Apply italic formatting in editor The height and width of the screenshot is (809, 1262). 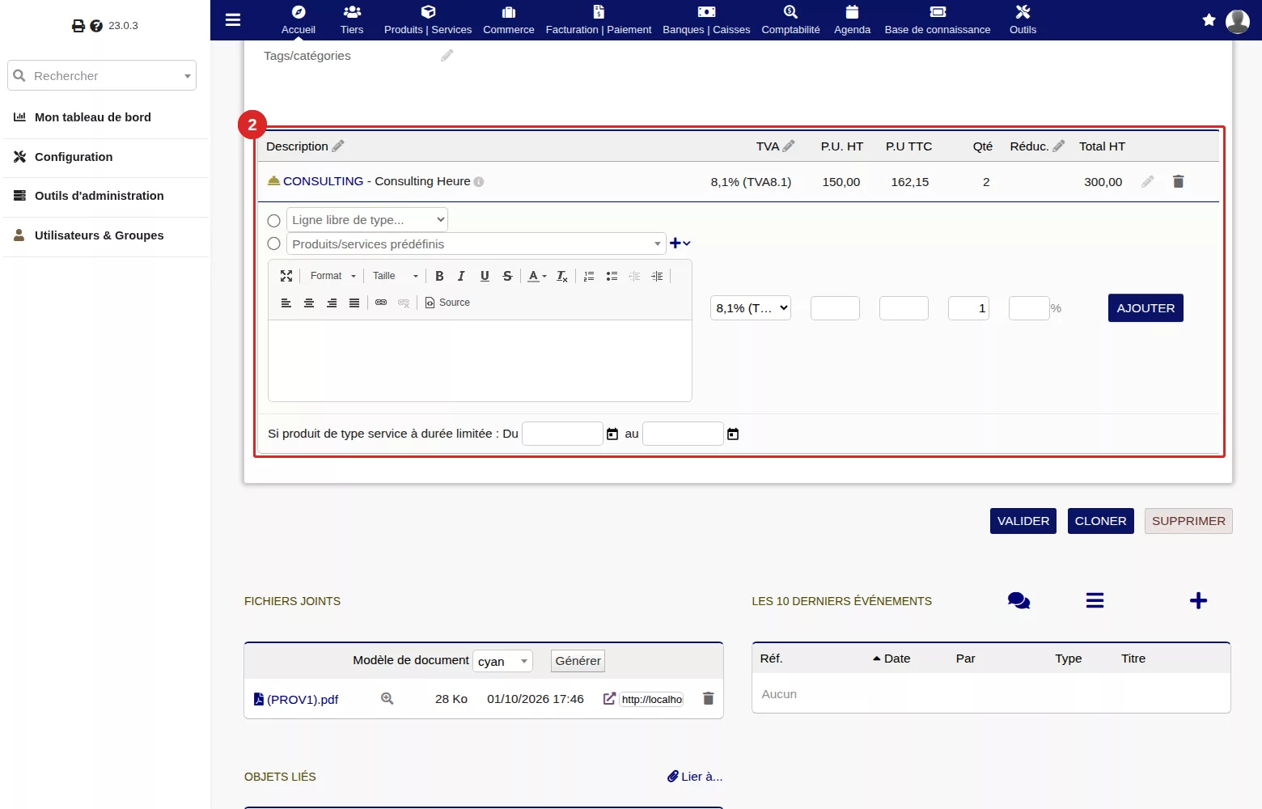point(461,276)
